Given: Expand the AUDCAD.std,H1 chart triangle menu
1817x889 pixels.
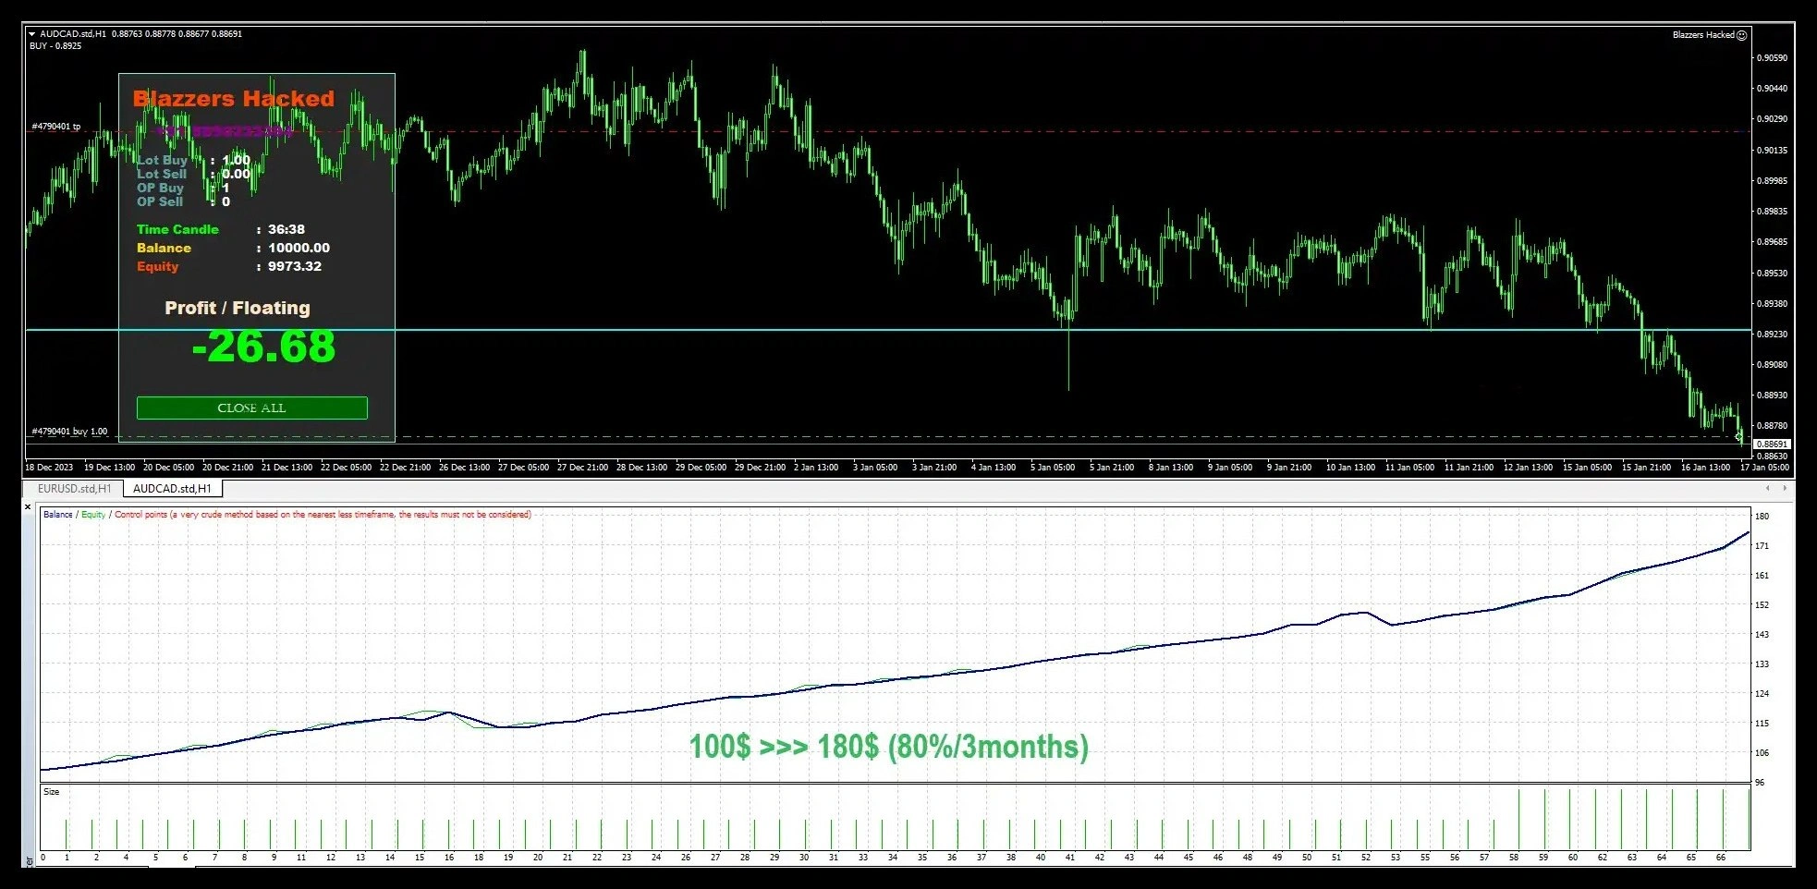Looking at the screenshot, I should [x=32, y=34].
